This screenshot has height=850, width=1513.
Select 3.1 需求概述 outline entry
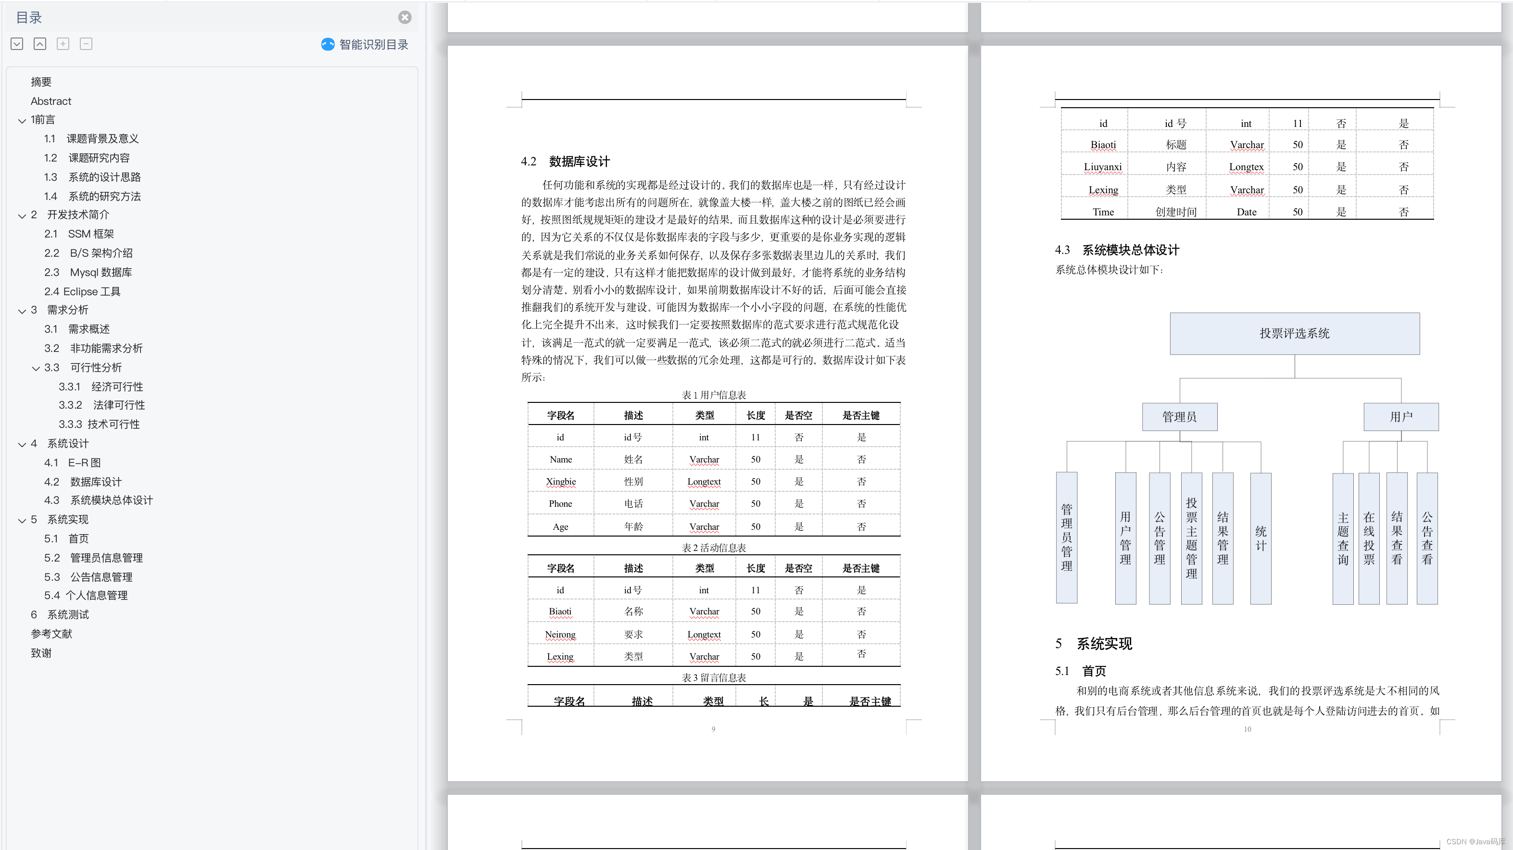(x=77, y=329)
